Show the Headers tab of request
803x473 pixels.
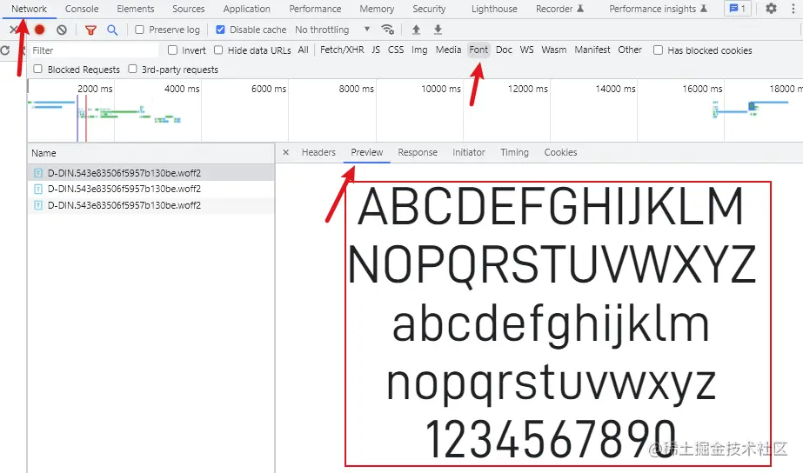318,152
